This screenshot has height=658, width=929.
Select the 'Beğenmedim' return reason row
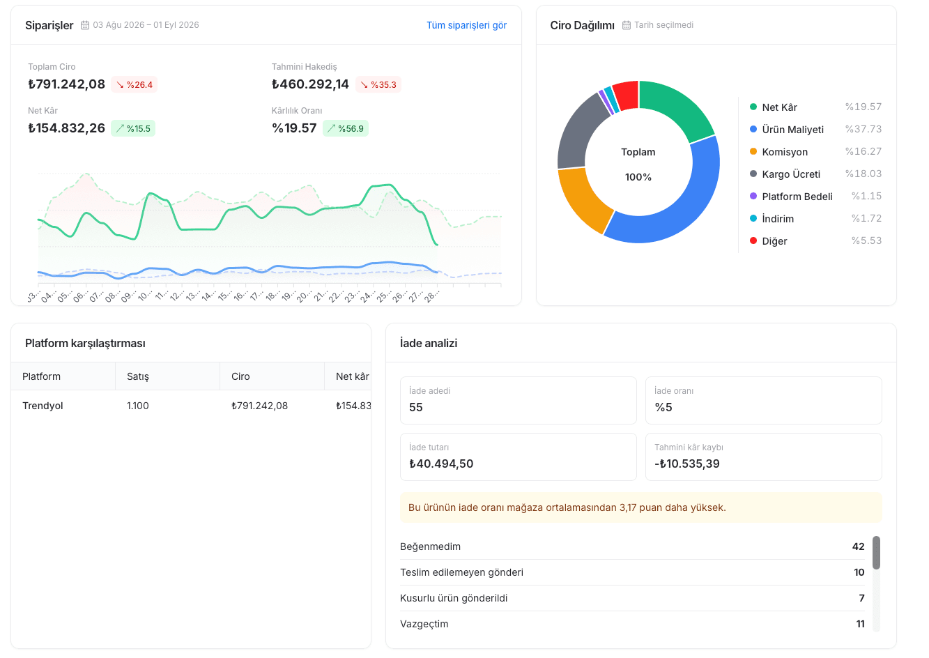tap(632, 546)
